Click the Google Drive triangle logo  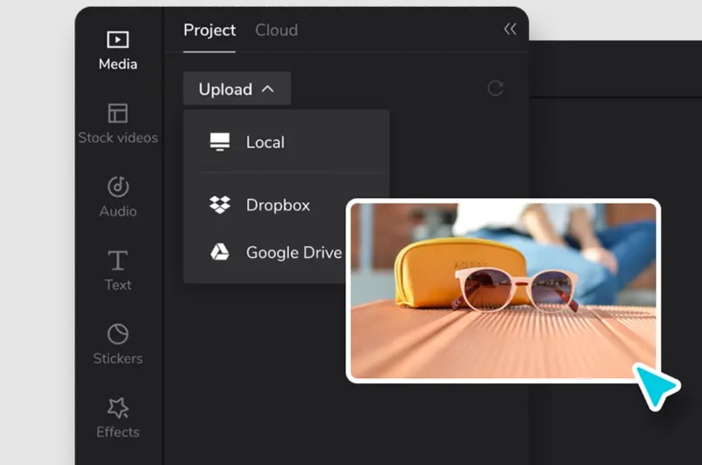pyautogui.click(x=219, y=252)
